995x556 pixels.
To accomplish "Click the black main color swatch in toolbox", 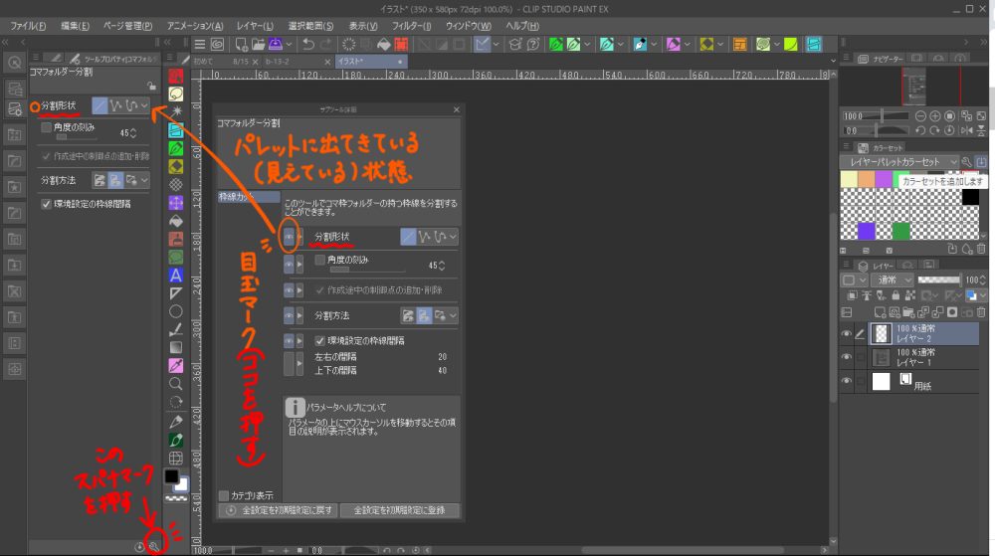I will [x=171, y=476].
